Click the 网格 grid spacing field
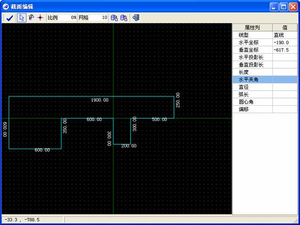300x225 pixels. [x=98, y=18]
